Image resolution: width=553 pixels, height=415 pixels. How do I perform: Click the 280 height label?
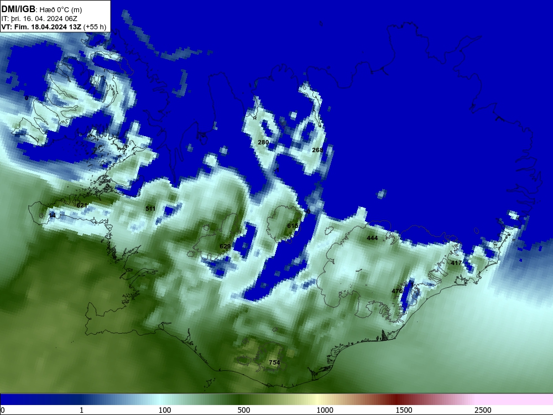pyautogui.click(x=263, y=142)
